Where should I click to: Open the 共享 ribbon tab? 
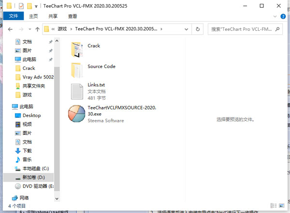[53, 16]
